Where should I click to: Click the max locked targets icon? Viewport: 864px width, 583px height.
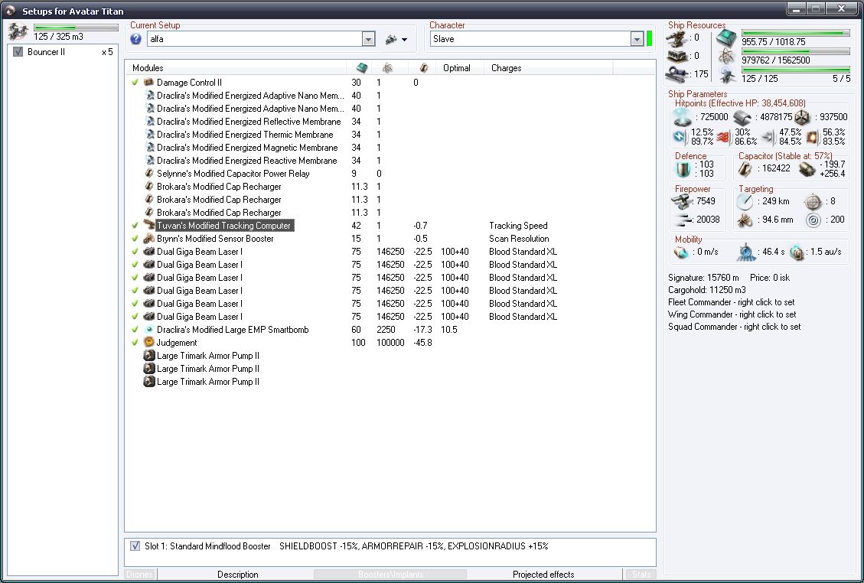(813, 202)
